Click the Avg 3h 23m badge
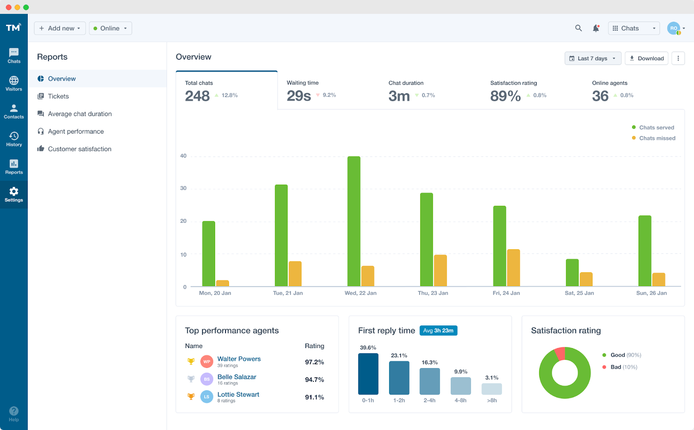 tap(438, 330)
